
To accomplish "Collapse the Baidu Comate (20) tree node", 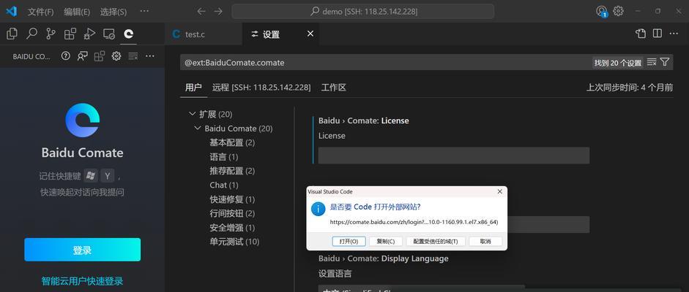I will 197,128.
